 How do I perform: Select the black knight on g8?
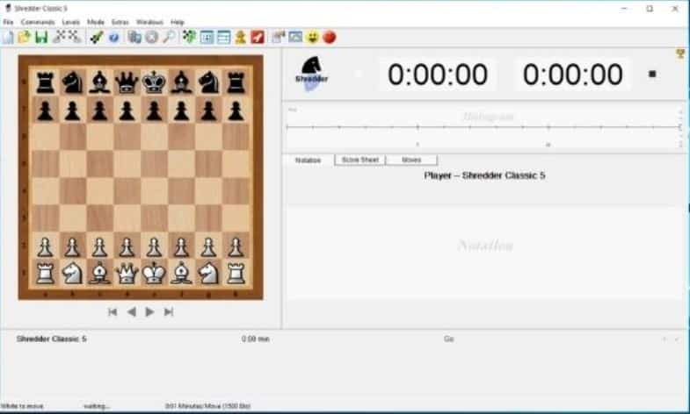click(208, 82)
